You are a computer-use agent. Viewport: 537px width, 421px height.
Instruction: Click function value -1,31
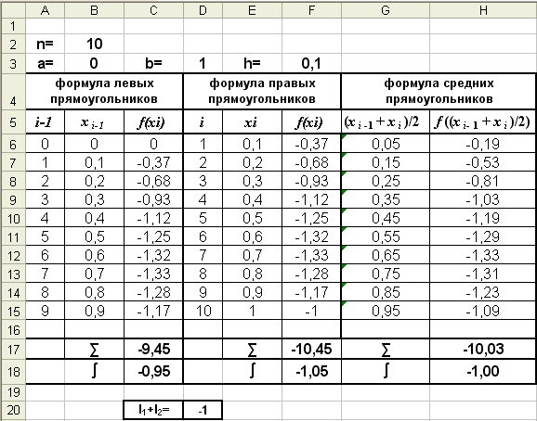click(x=483, y=274)
